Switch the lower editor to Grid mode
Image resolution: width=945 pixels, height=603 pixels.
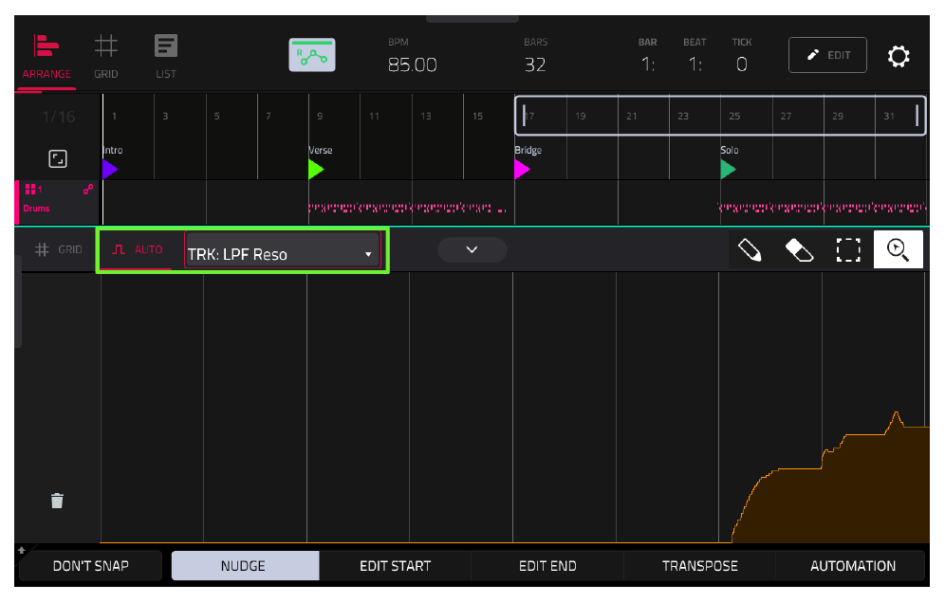59,249
